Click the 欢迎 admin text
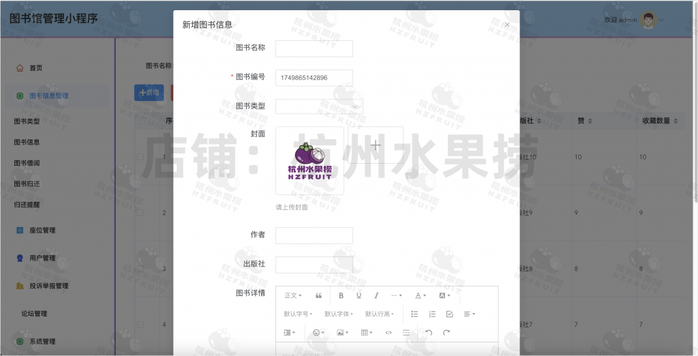 click(x=620, y=20)
